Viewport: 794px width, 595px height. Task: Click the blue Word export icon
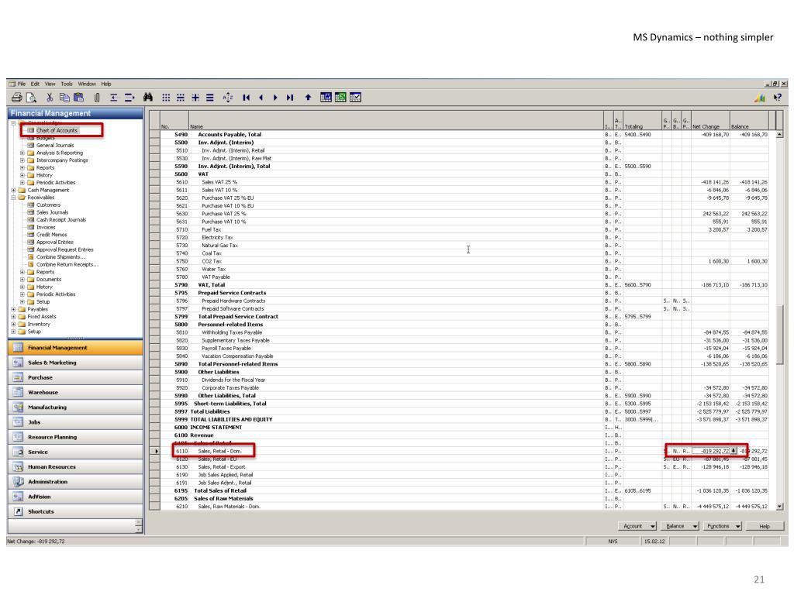[326, 98]
